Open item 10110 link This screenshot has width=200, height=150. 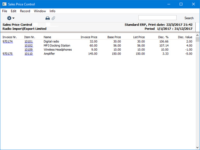[29, 54]
